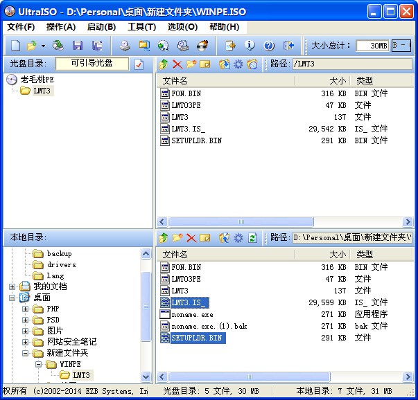Click the gear Properties icon in the disc pane
This screenshot has height=400, width=418.
coord(238,64)
